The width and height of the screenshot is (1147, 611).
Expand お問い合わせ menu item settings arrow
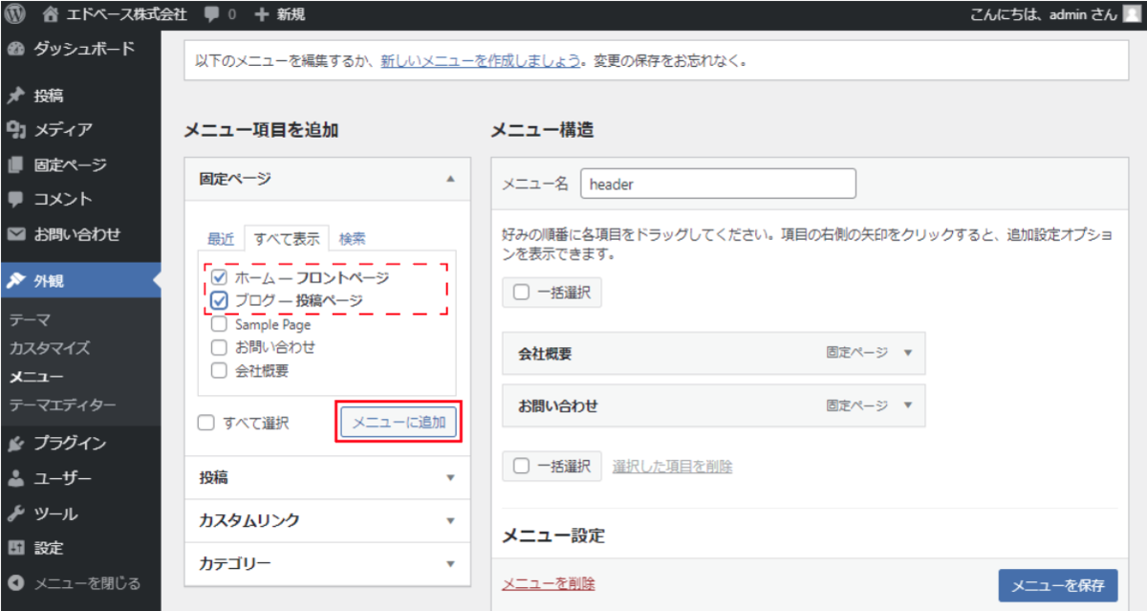(x=908, y=405)
